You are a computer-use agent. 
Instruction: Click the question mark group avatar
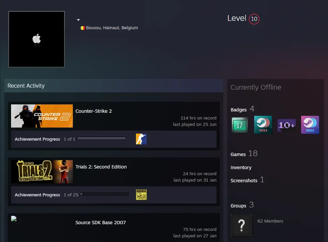pos(241,225)
